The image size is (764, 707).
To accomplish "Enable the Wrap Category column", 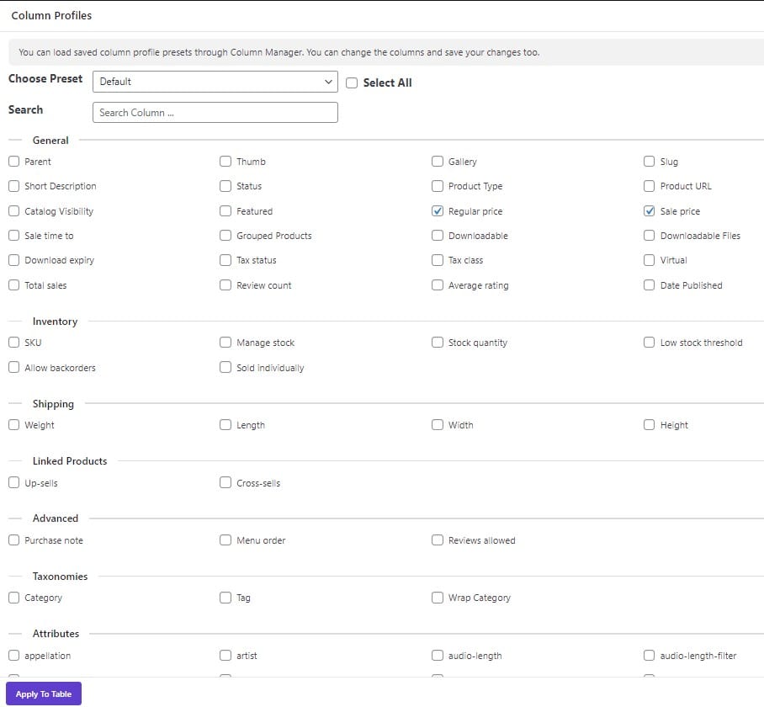I will (x=438, y=597).
